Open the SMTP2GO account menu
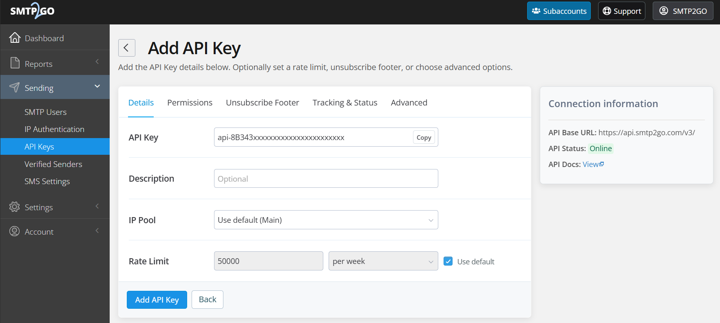This screenshot has height=323, width=720. pyautogui.click(x=683, y=11)
